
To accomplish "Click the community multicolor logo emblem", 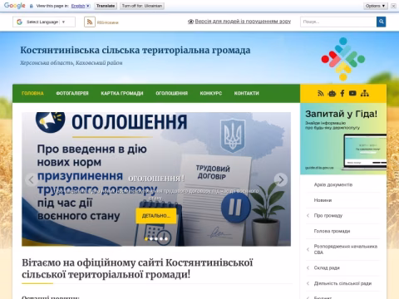I will (x=343, y=59).
